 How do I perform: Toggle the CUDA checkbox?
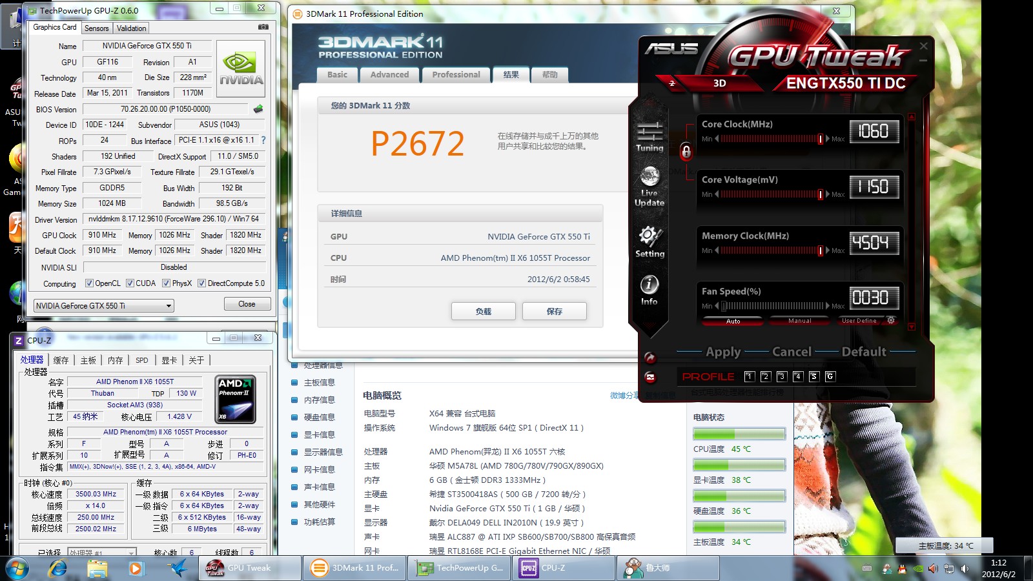tap(130, 283)
